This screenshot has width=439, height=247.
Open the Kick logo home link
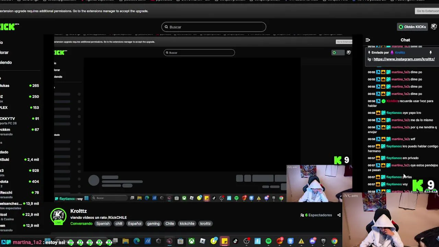[9, 27]
